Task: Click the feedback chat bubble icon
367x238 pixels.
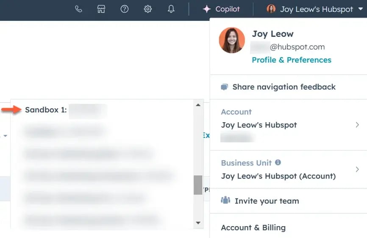Action: 225,87
